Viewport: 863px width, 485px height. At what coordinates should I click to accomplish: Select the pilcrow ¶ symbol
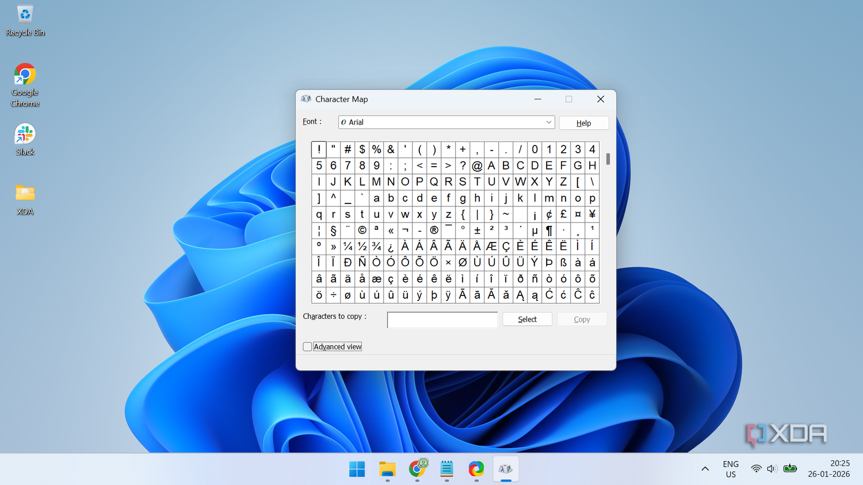549,230
